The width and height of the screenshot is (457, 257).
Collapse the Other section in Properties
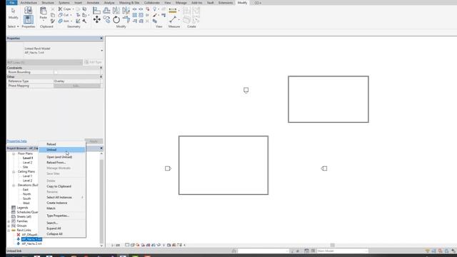(x=101, y=76)
